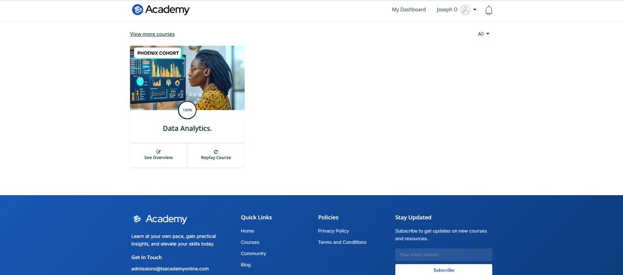Viewport: 623px width, 275px height.
Task: Follow the View more courses link
Action: click(152, 34)
